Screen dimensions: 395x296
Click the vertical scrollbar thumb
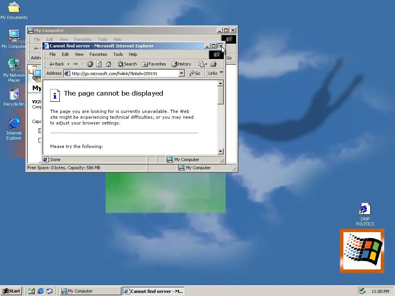click(x=220, y=95)
